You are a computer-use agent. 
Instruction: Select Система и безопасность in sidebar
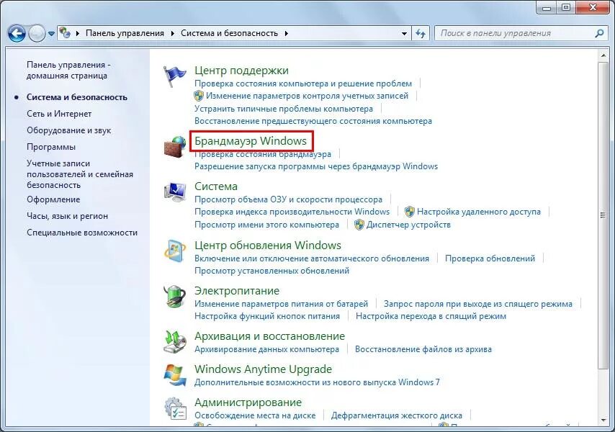77,97
